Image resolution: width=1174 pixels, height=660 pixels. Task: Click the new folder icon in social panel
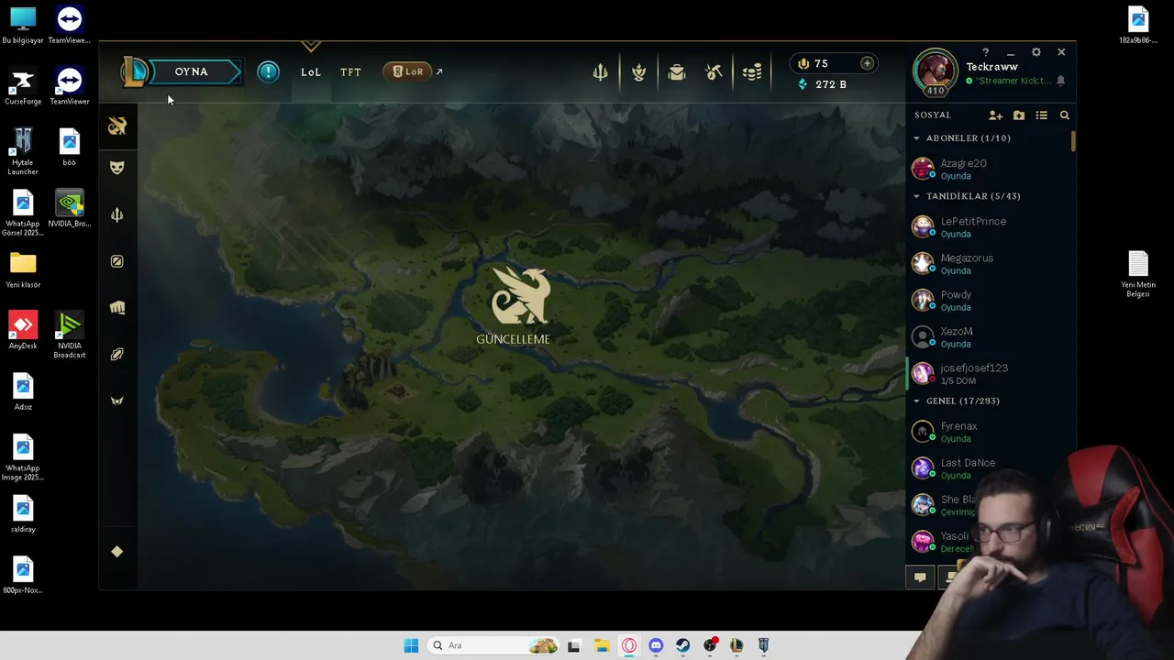[x=1019, y=115]
